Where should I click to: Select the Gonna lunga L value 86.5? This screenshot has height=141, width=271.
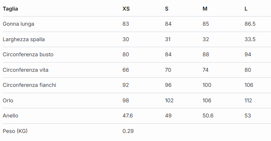point(250,24)
